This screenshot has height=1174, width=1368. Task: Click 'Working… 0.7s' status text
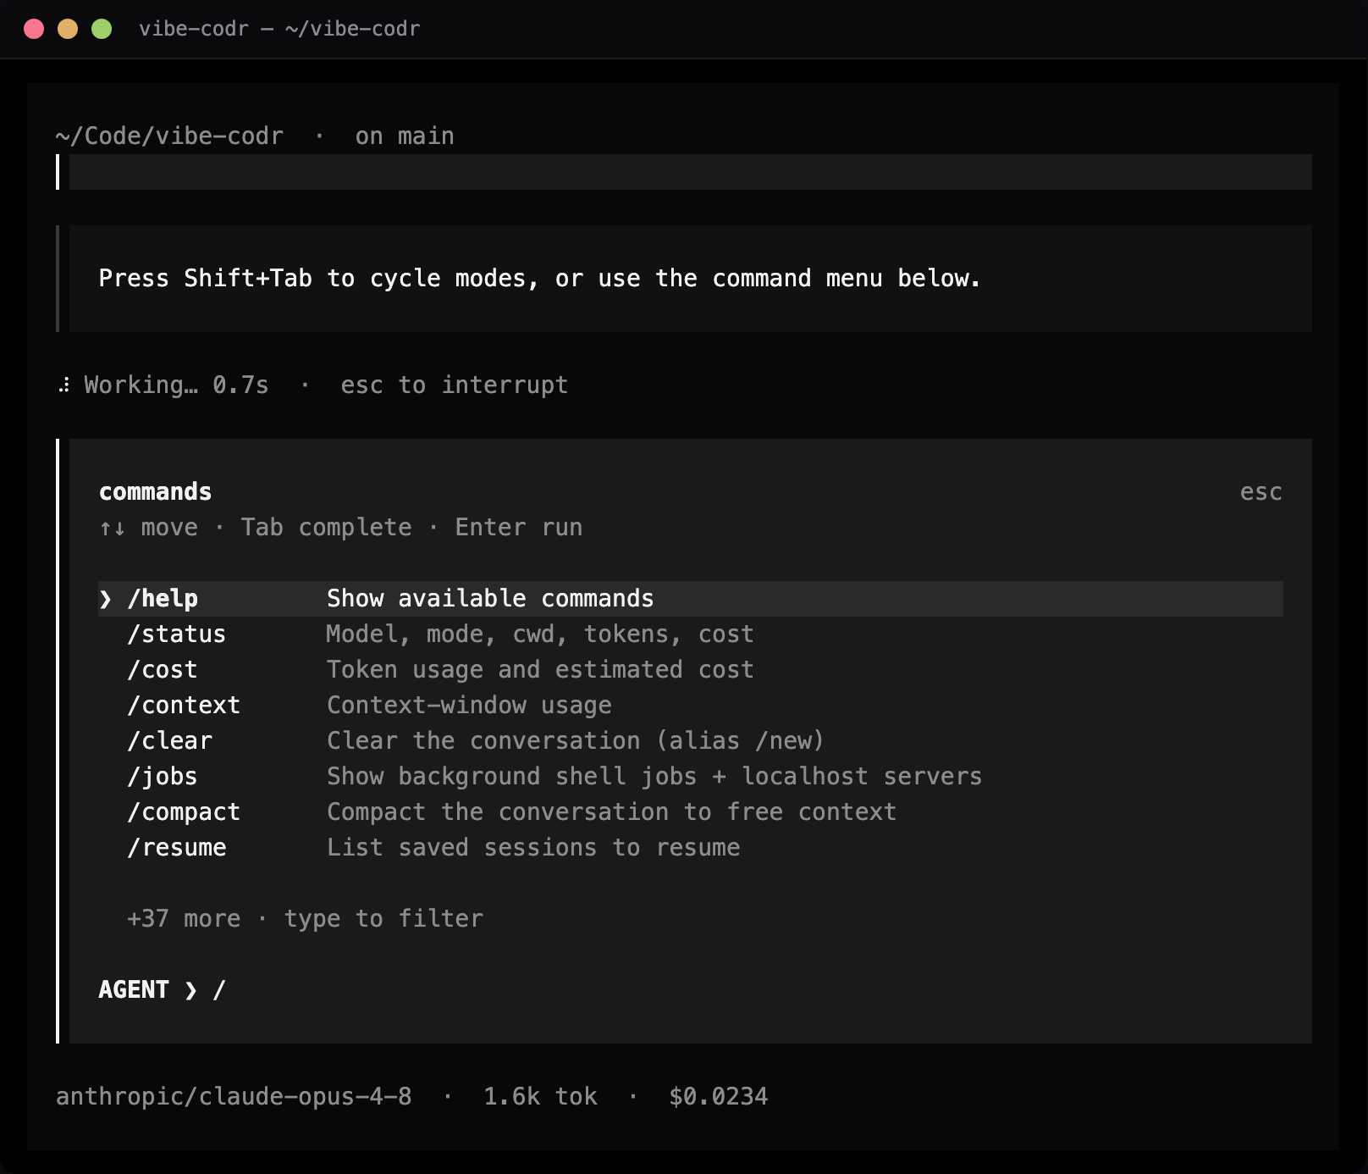[176, 385]
